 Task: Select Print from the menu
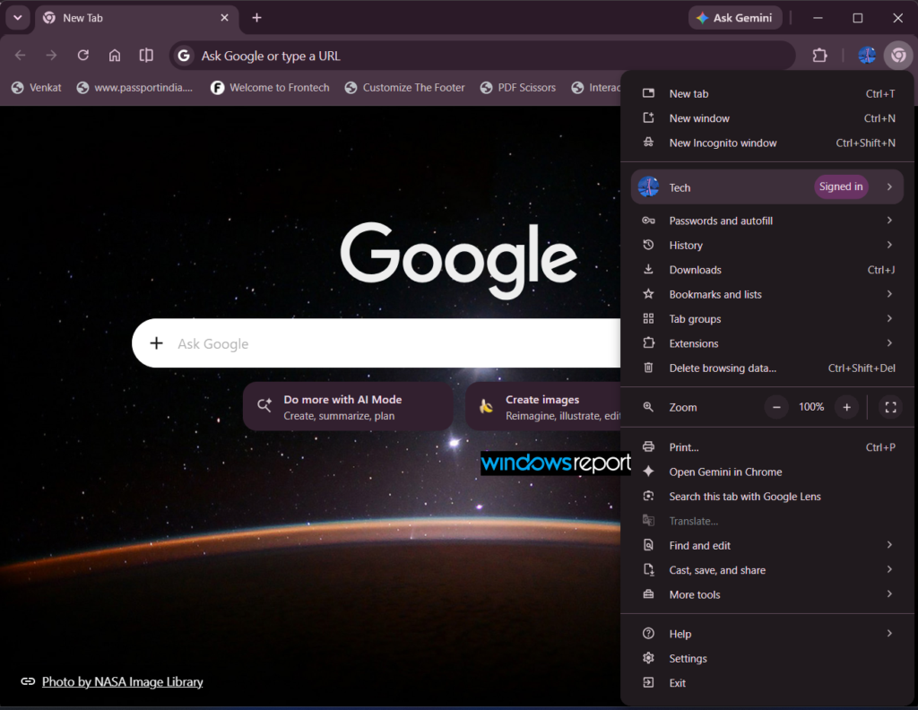[767, 447]
